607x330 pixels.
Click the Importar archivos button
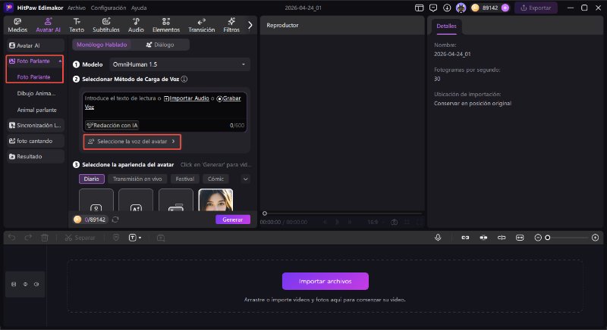326,282
